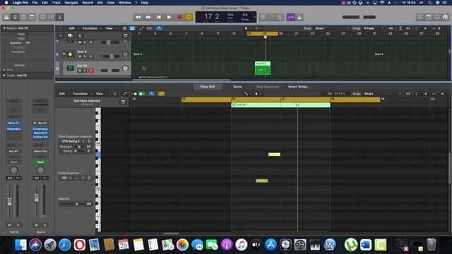Expand the Track Inst 13 inspector triangle
The image size is (452, 254).
(4, 75)
